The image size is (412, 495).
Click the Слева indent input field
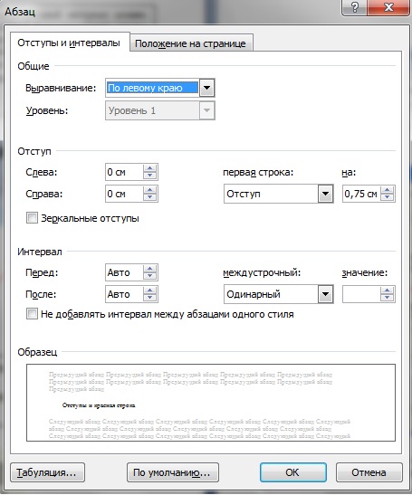[x=124, y=172]
